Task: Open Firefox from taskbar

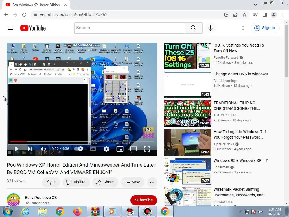Action: point(78,211)
